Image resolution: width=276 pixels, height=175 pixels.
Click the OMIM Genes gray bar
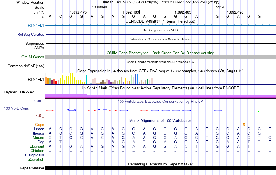[x=161, y=57]
